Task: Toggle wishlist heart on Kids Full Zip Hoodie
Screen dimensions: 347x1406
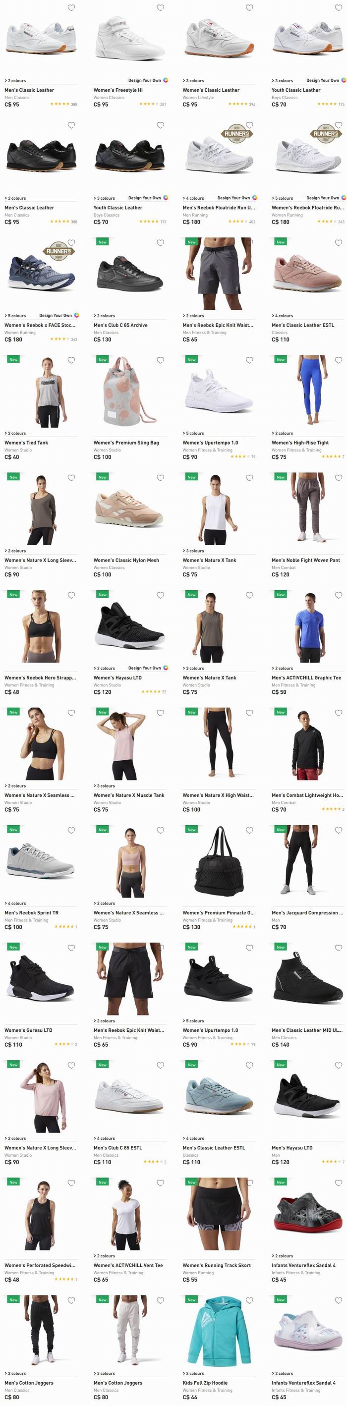Action: click(x=249, y=1300)
